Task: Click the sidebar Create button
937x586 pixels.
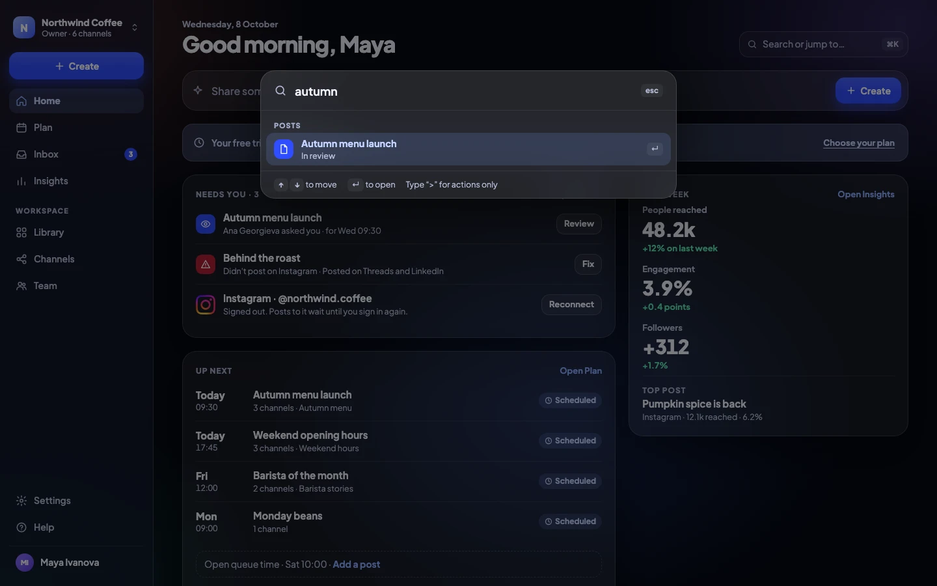Action: click(76, 66)
